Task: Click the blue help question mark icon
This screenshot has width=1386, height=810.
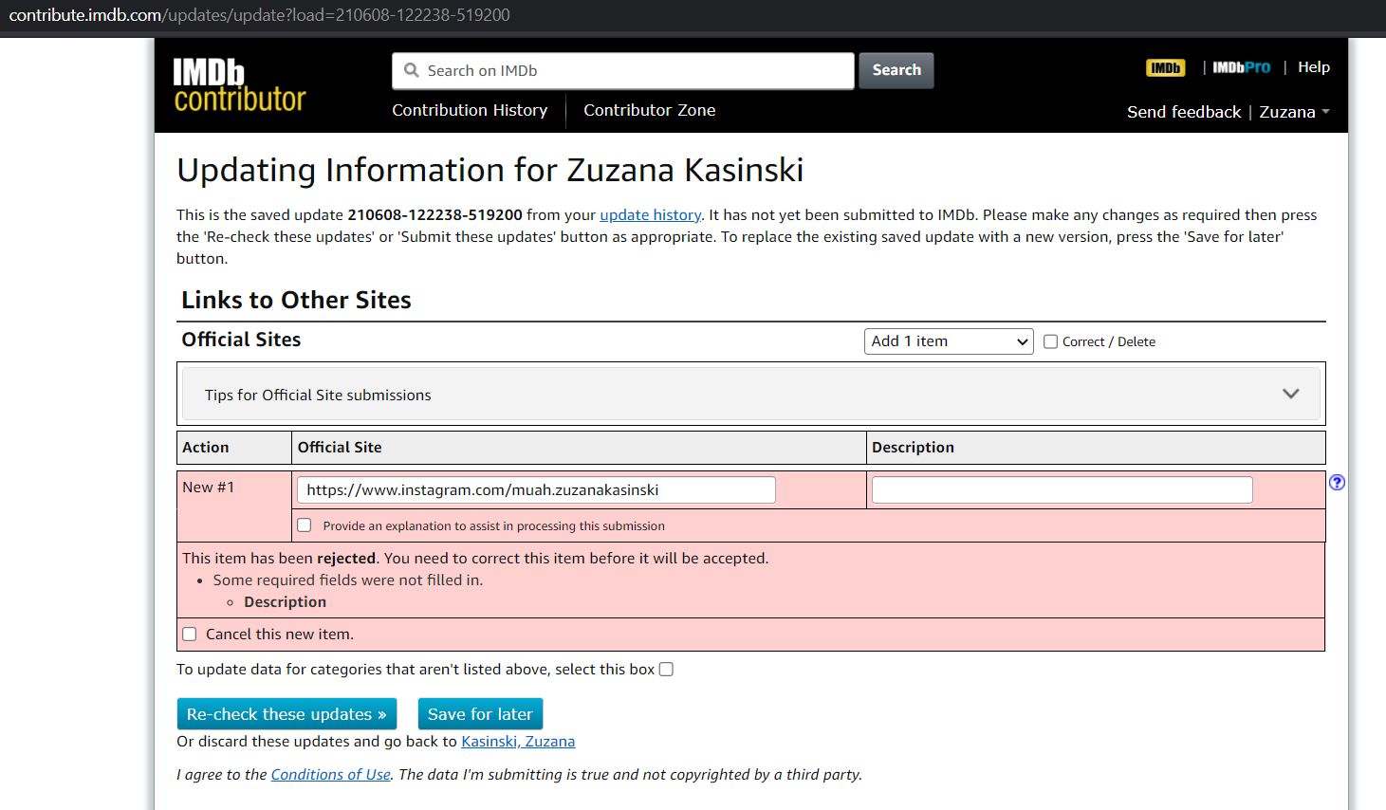Action: click(x=1337, y=483)
